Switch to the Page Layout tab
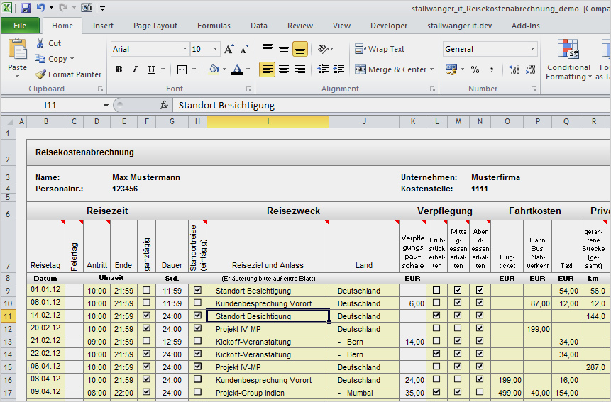The height and width of the screenshot is (402, 611). [155, 26]
